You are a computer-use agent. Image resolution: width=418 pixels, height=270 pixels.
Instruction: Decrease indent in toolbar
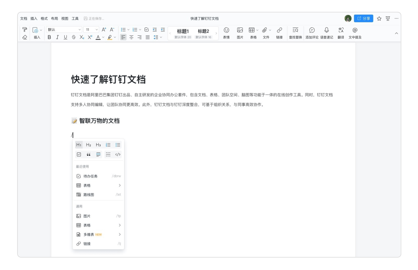(155, 30)
